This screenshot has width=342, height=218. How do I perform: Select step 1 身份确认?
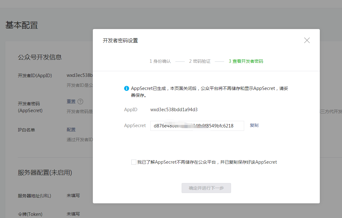pos(160,61)
